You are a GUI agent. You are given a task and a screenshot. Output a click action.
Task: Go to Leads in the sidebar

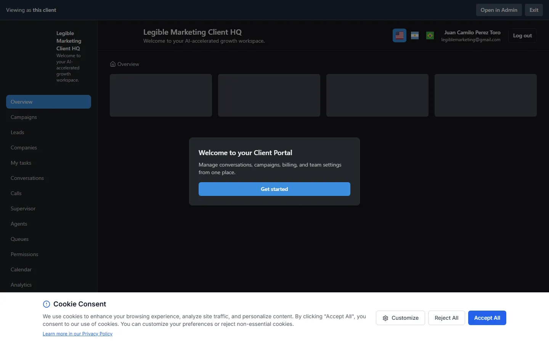[x=48, y=132]
